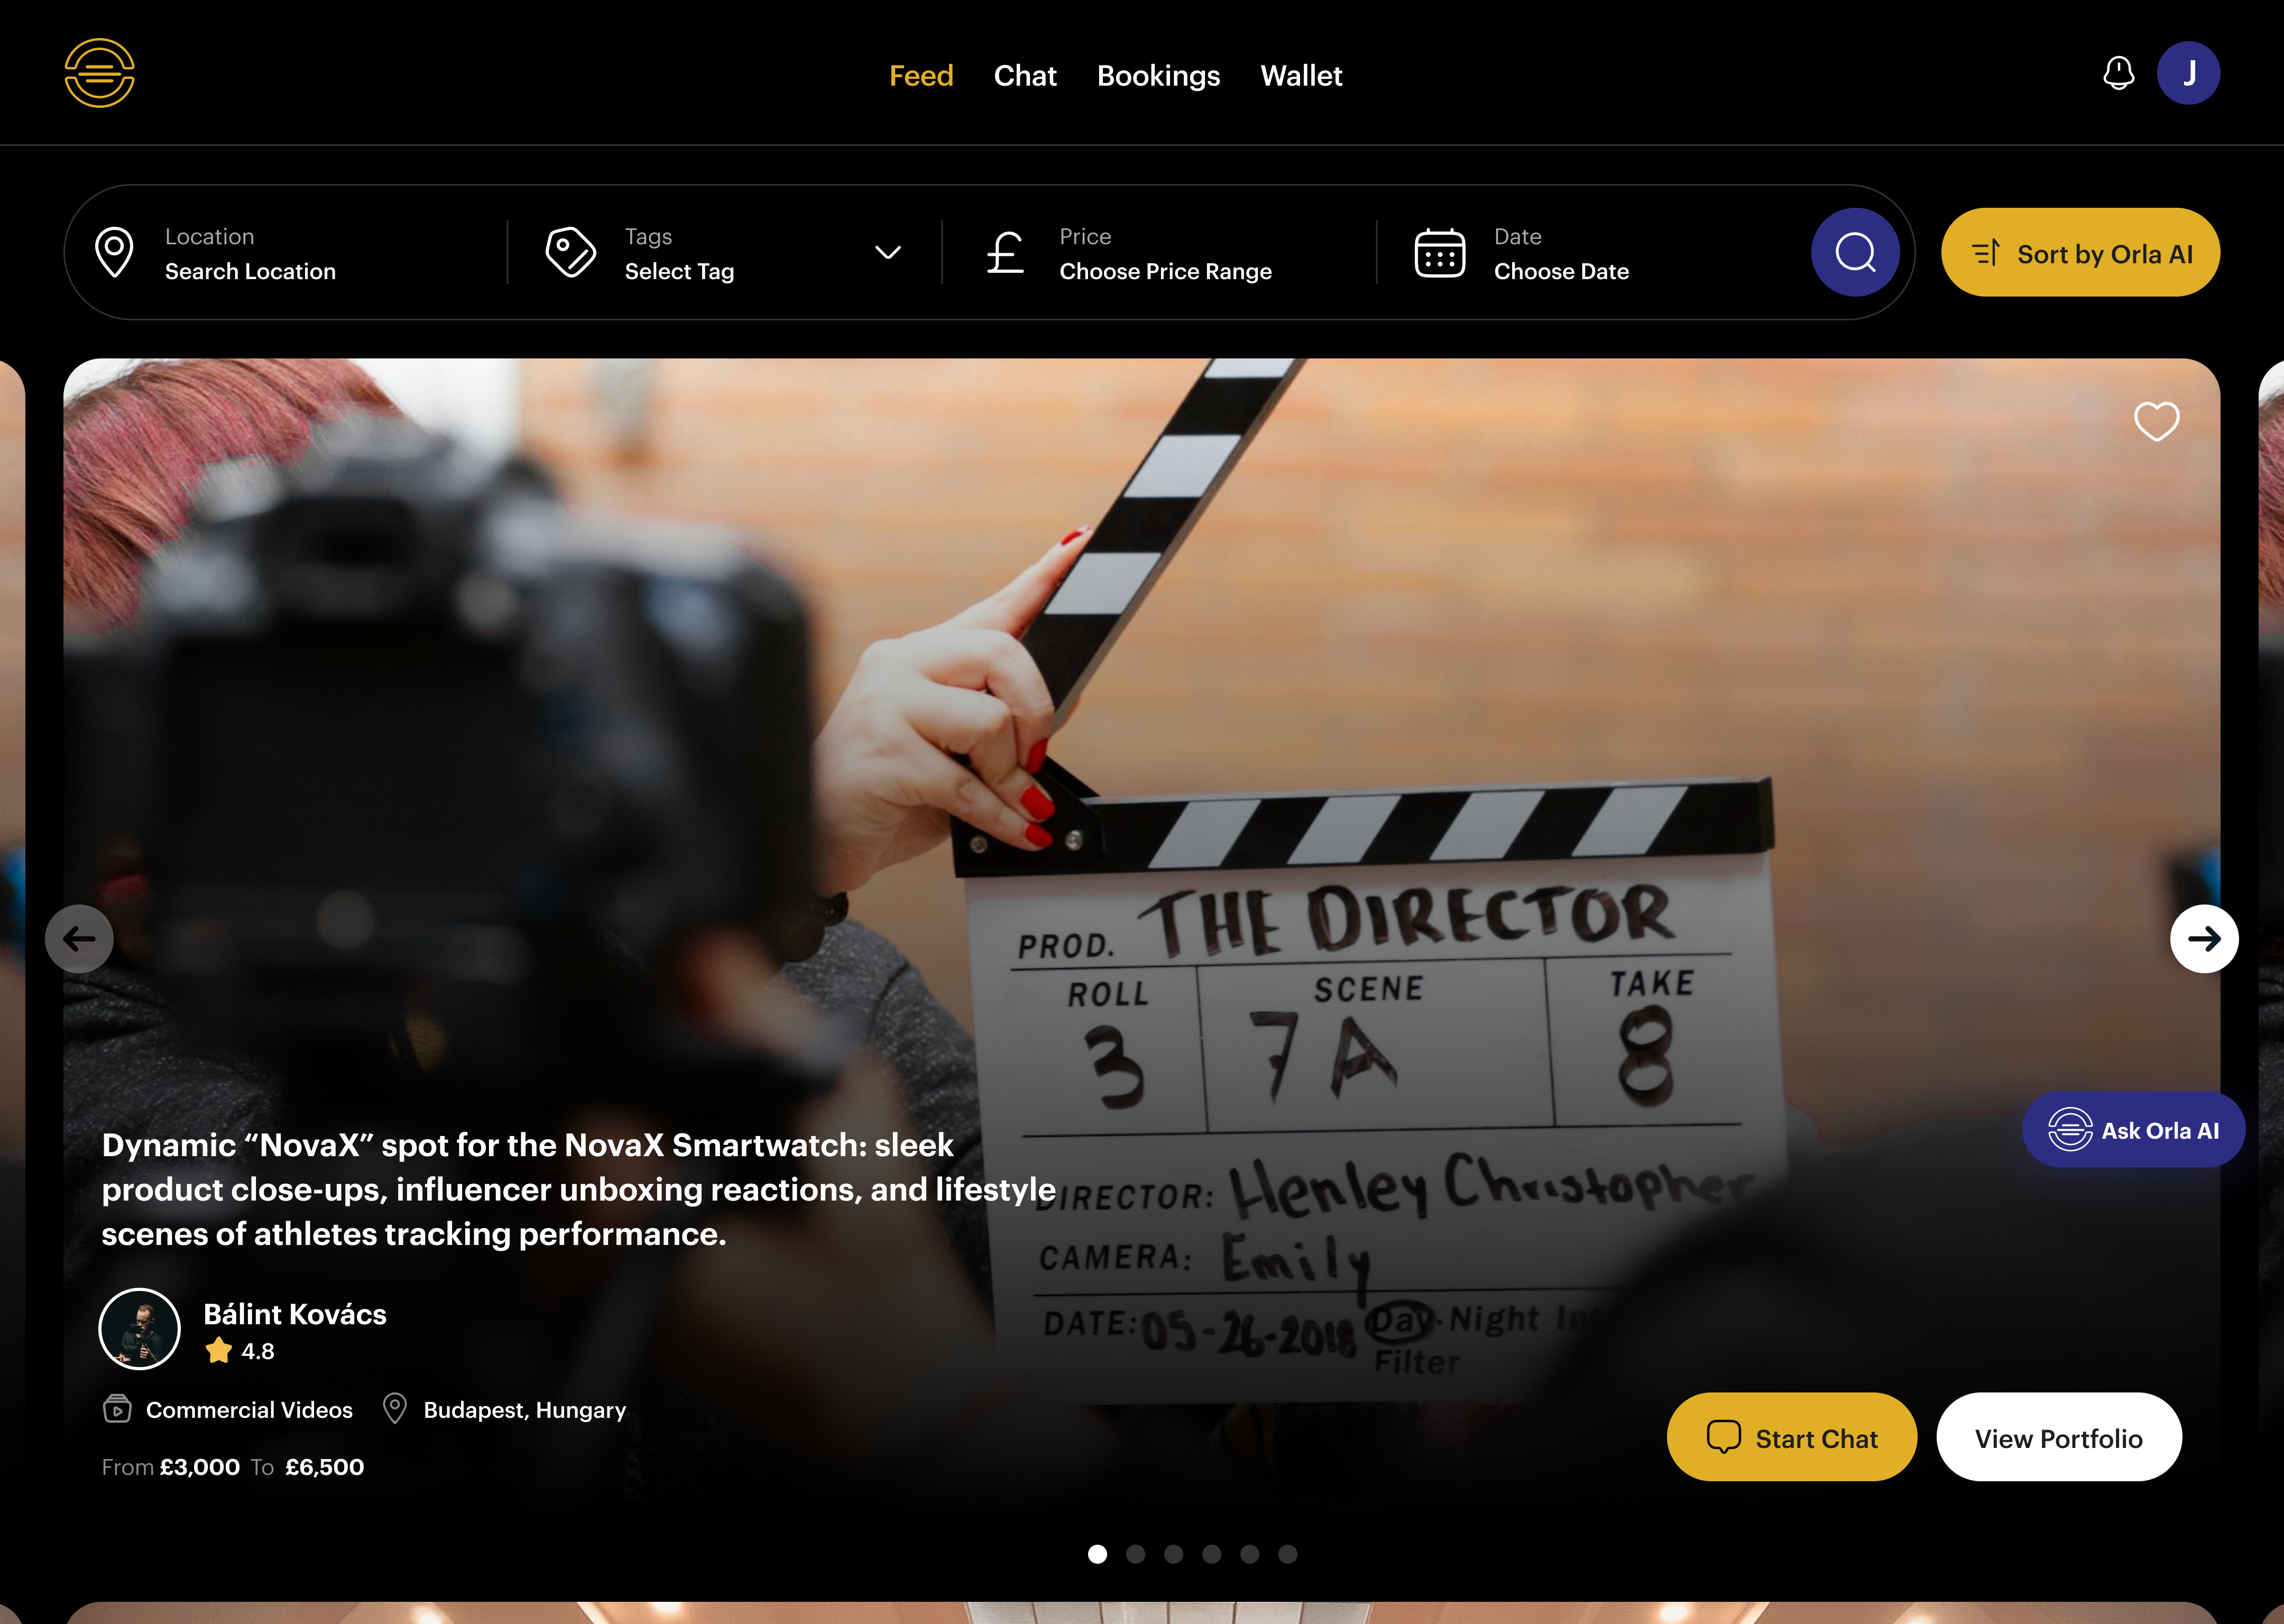Click View Portfolio button
The image size is (2284, 1624).
(x=2058, y=1437)
